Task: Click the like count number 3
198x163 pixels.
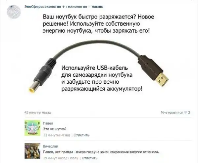Action: click(189, 112)
